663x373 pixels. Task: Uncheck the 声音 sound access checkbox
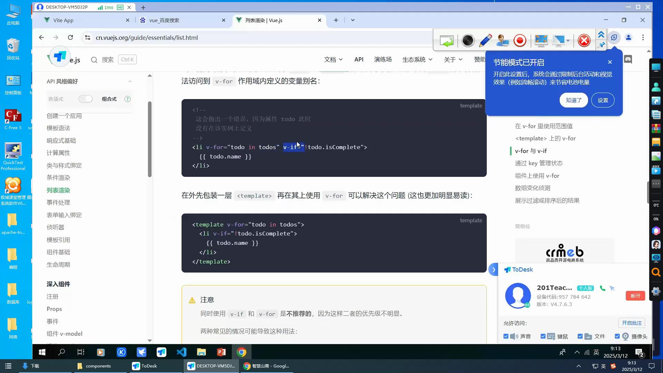click(x=506, y=336)
